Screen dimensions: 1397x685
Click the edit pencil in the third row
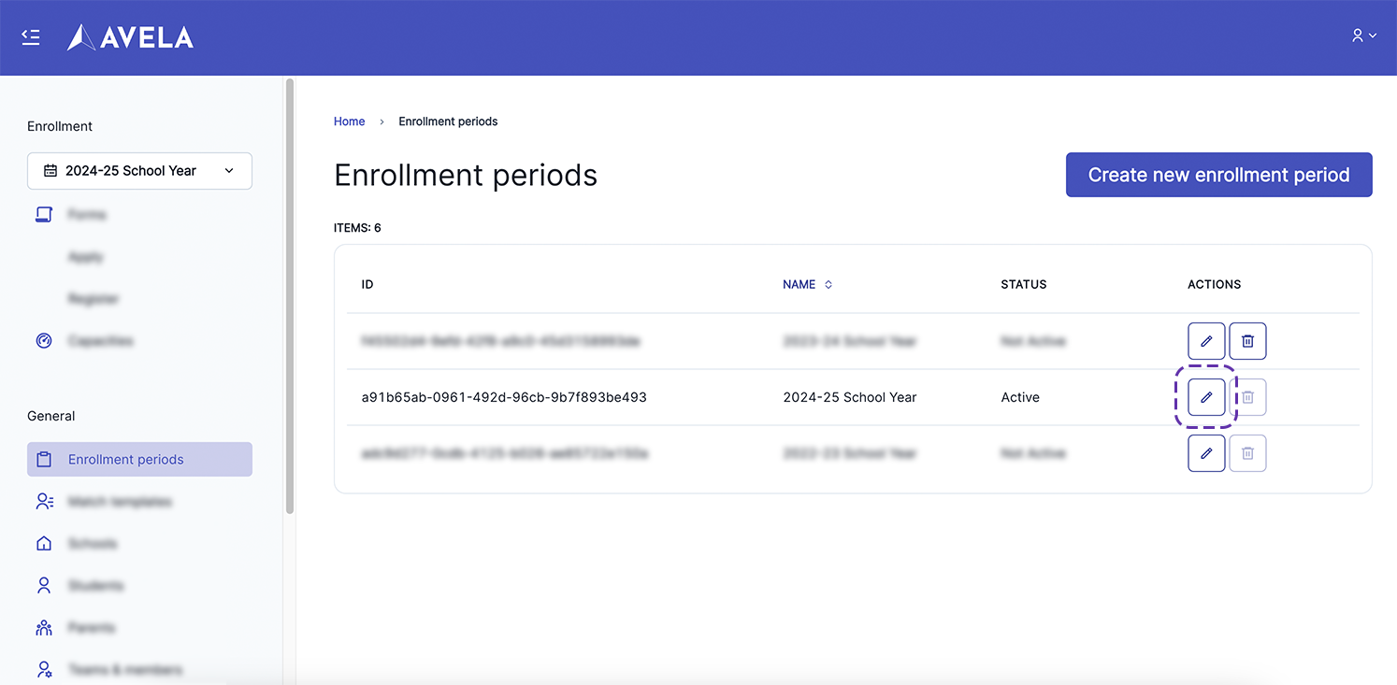pyautogui.click(x=1206, y=453)
